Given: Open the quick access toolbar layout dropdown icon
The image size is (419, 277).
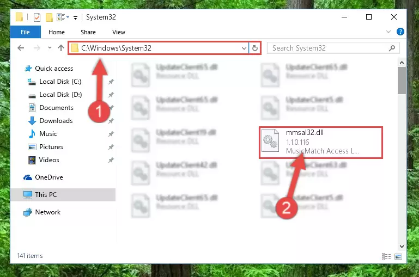Looking at the screenshot, I should [x=63, y=17].
